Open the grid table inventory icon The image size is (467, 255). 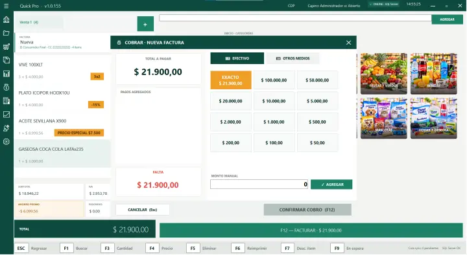pyautogui.click(x=6, y=101)
